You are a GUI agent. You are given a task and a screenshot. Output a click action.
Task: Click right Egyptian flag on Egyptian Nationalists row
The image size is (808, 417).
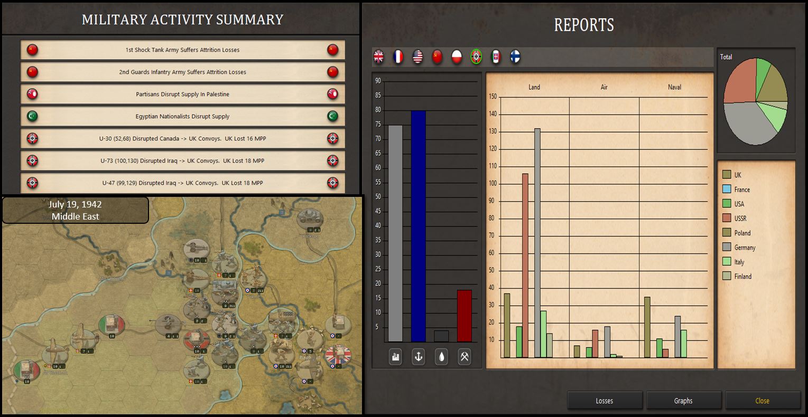pyautogui.click(x=333, y=117)
